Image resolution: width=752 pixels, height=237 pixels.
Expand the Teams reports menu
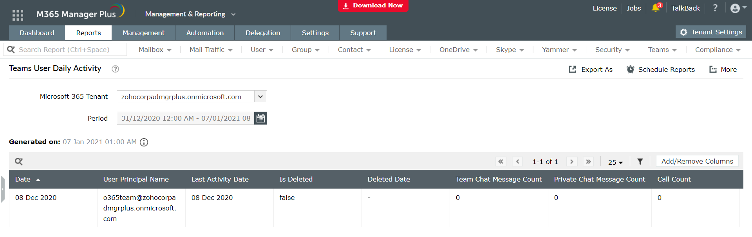pos(662,50)
